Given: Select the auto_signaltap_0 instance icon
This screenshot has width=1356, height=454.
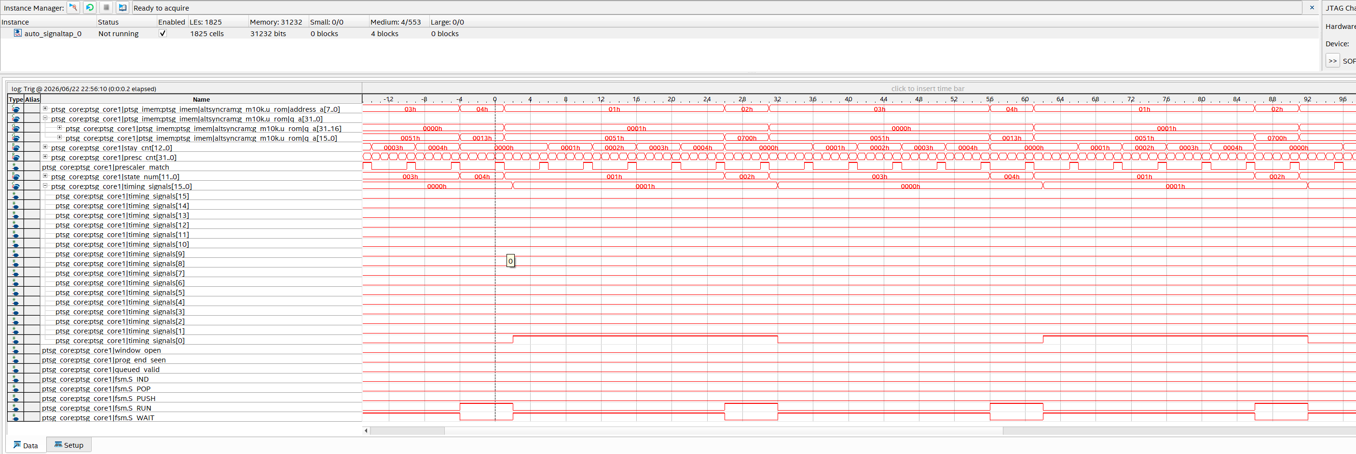Looking at the screenshot, I should point(17,33).
